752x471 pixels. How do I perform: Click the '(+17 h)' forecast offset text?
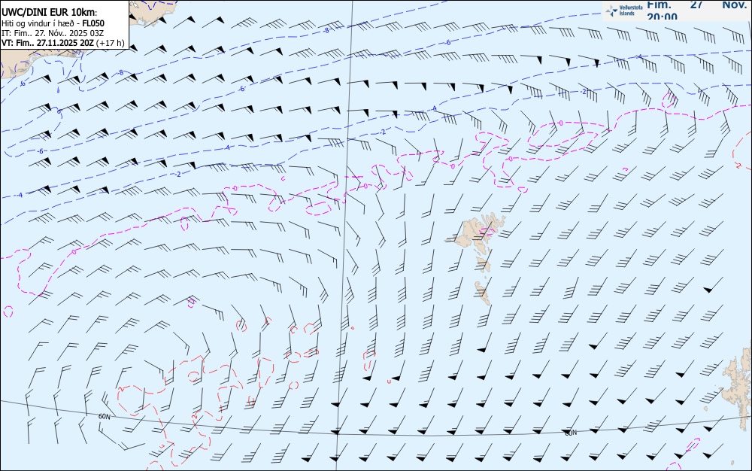pos(111,43)
